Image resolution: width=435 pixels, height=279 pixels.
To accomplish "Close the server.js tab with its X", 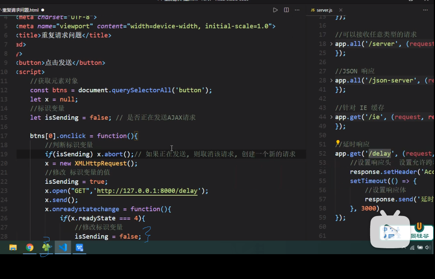I will [341, 10].
